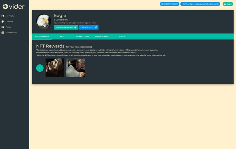Go to Feeds in the sidebar

[x=8, y=27]
